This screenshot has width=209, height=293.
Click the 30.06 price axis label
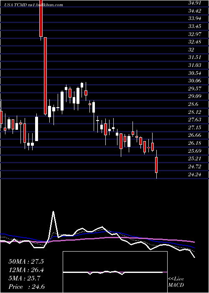(x=194, y=81)
